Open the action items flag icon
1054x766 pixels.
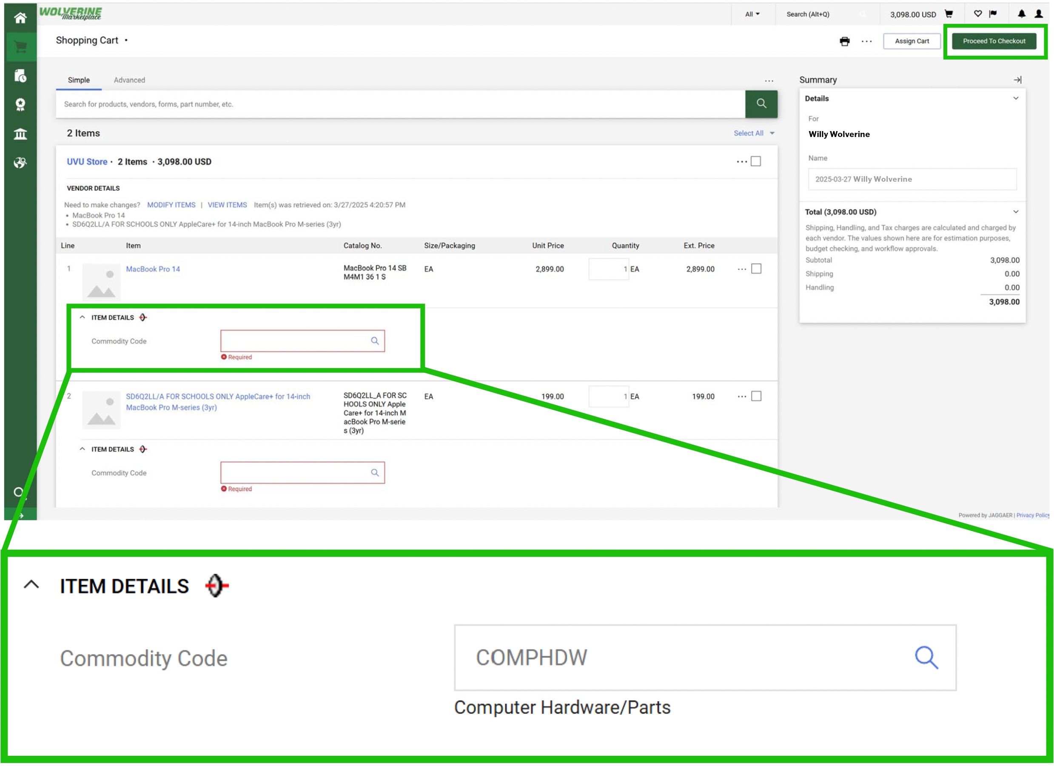tap(993, 14)
